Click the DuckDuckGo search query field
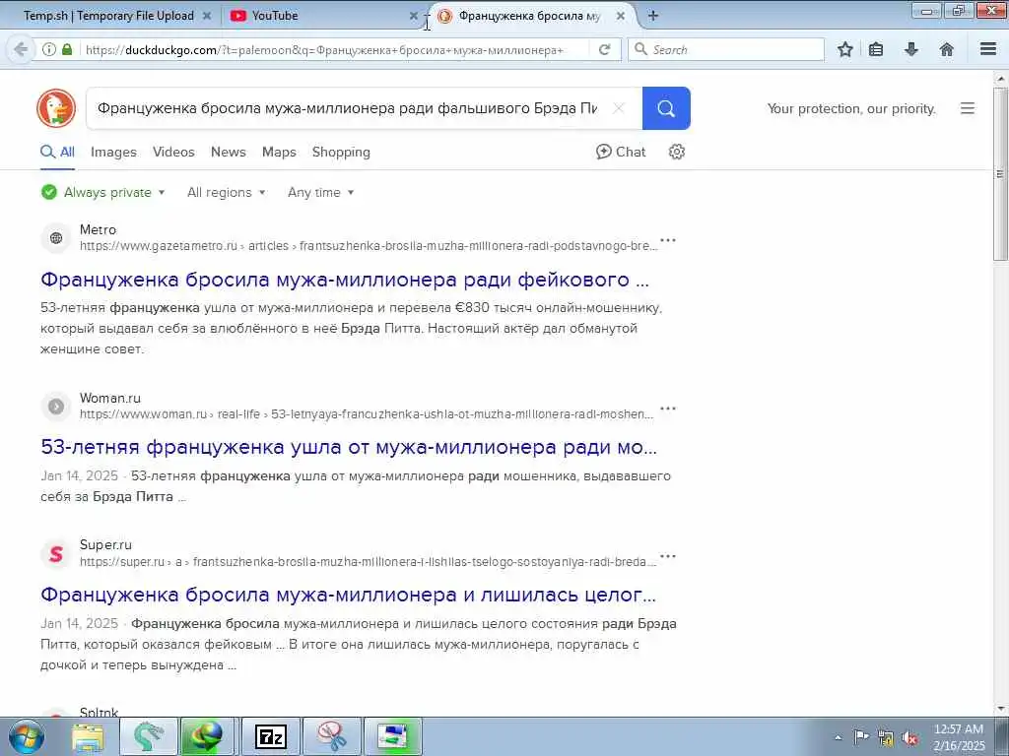 348,108
